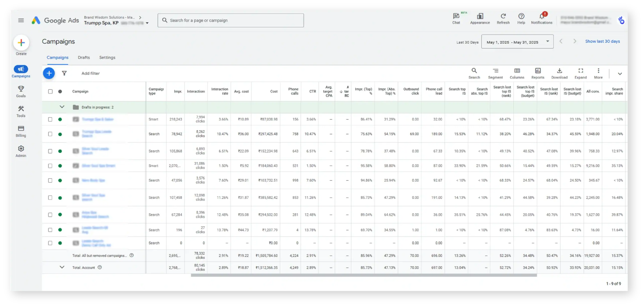Open the Drafts in progress folder
Screen dimensions: 644x307
click(x=76, y=107)
